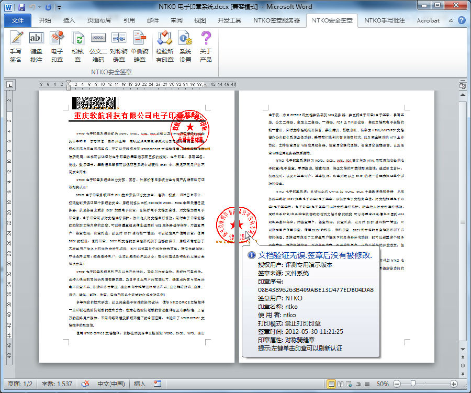This screenshot has height=393, width=471.
Task: Click the Word application icon in title bar
Action: [8, 7]
